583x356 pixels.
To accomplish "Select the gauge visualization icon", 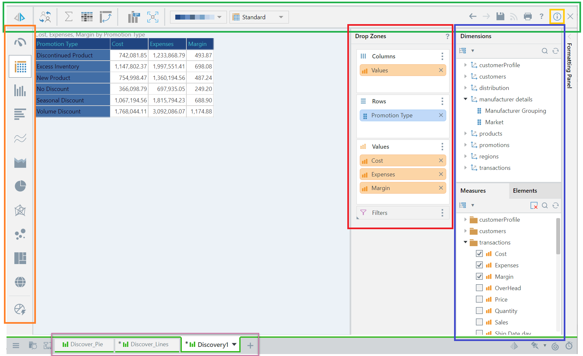I will point(20,42).
